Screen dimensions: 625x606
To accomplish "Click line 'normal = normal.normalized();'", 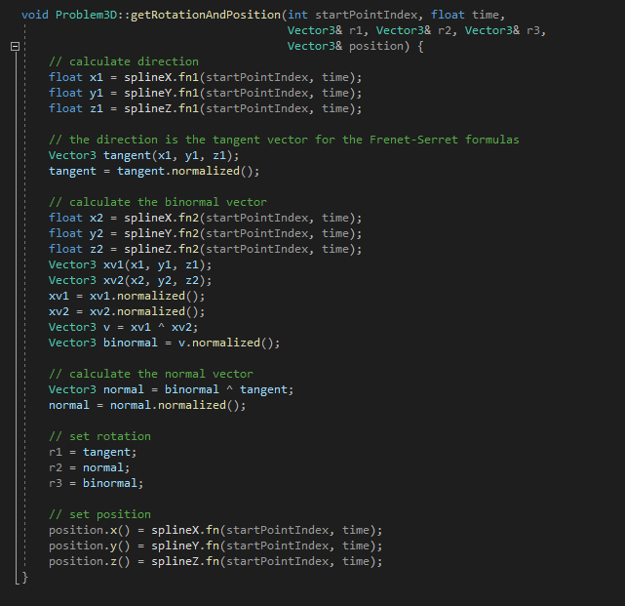I will coord(147,405).
